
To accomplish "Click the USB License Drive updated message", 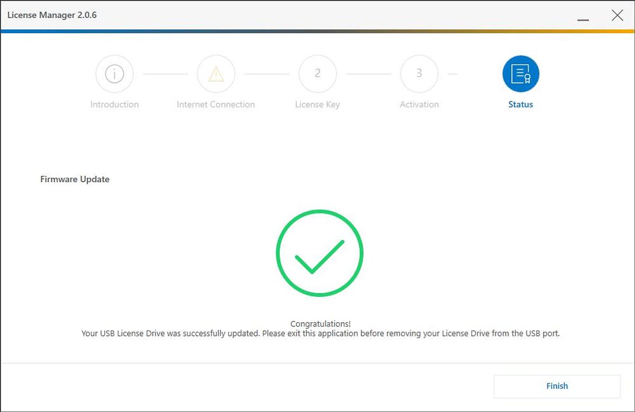I will point(320,334).
